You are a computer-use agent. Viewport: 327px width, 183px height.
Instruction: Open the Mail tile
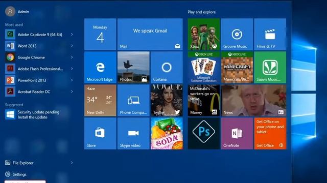pos(150,34)
